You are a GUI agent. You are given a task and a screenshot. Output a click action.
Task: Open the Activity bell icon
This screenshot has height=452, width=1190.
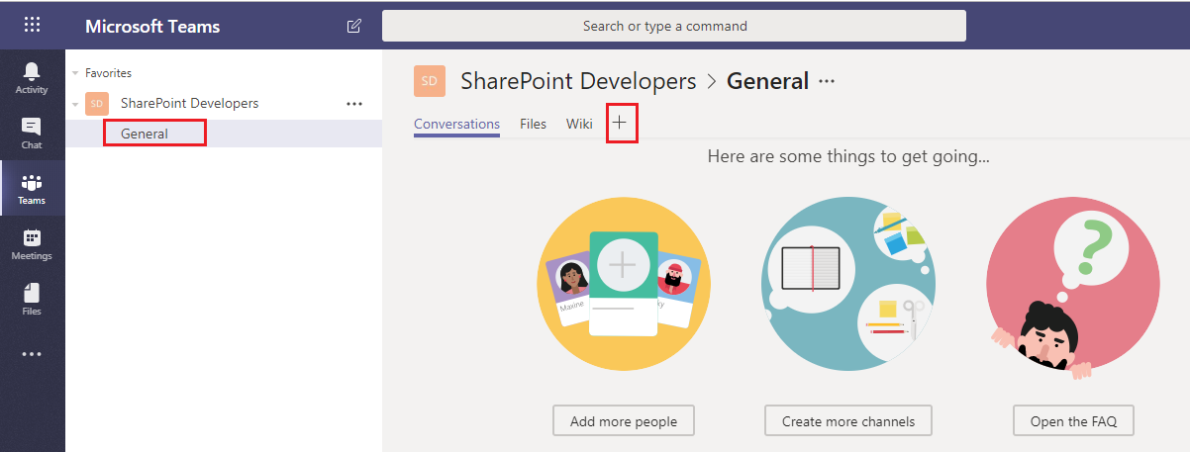[x=32, y=77]
